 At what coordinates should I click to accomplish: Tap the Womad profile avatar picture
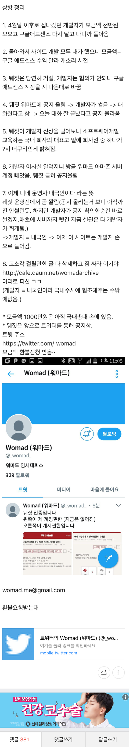19,428
